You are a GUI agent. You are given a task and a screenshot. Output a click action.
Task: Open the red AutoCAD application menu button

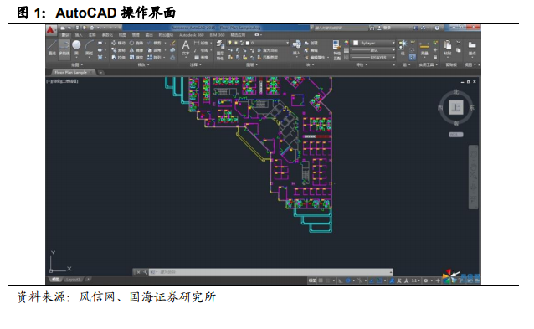[x=51, y=30]
